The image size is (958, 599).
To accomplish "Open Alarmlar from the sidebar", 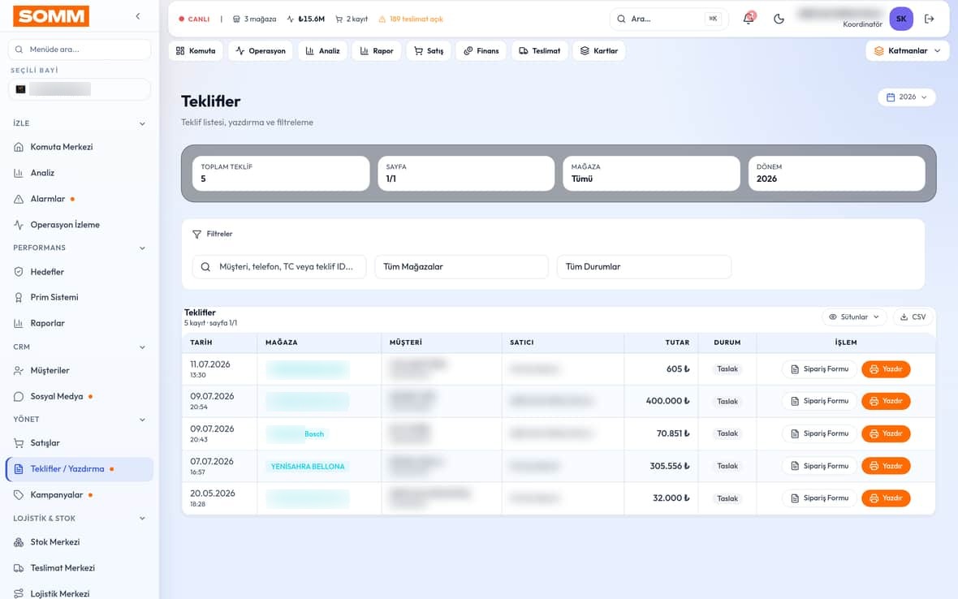I will pyautogui.click(x=48, y=199).
